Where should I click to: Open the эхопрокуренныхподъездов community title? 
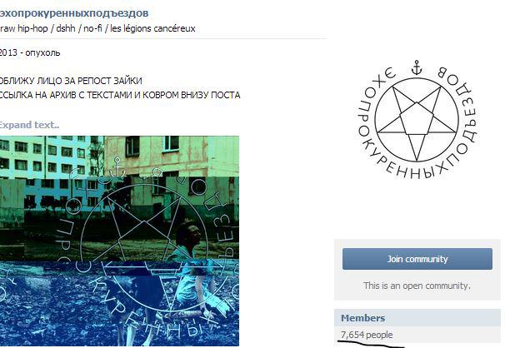click(74, 13)
